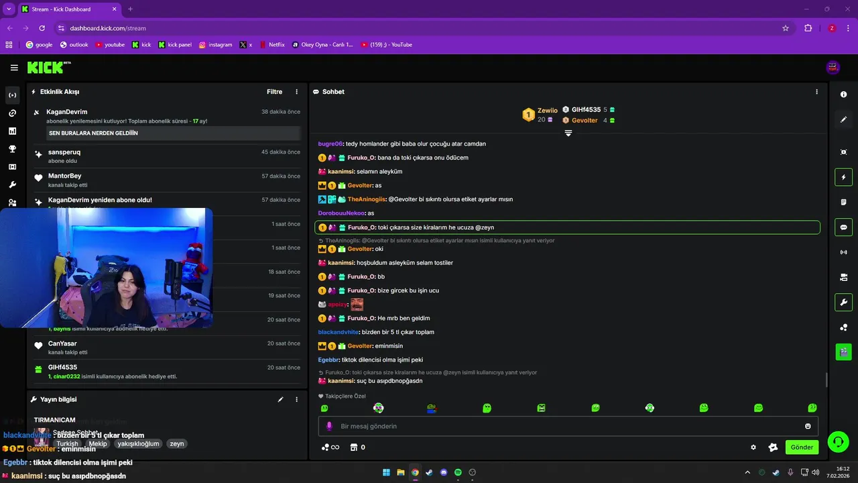Open the instagram bookmark

(x=215, y=45)
